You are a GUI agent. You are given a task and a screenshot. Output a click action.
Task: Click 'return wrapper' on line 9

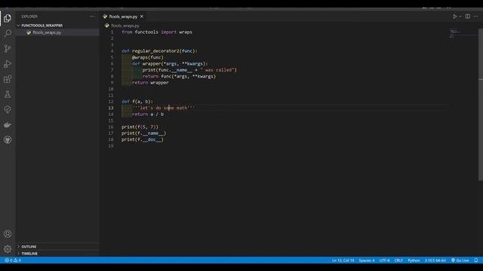pos(150,83)
